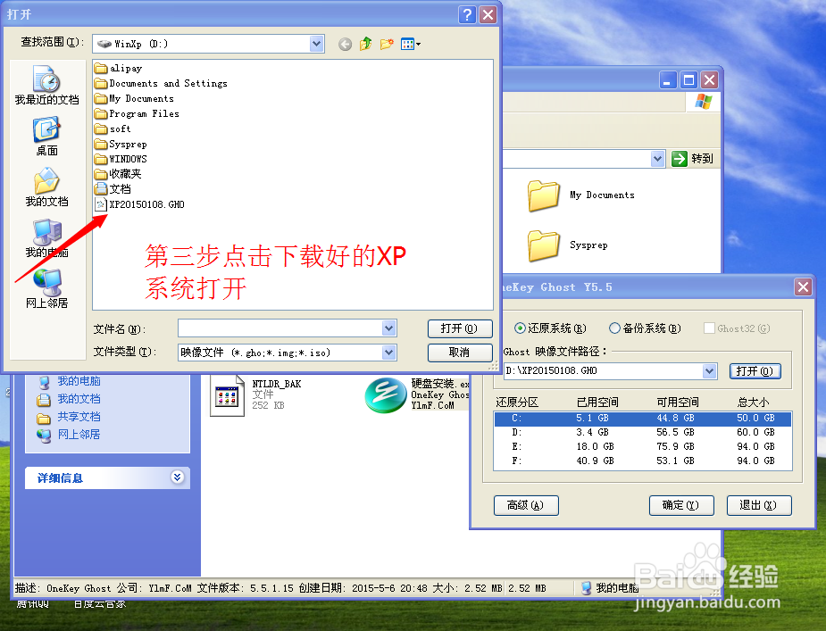The width and height of the screenshot is (826, 631).
Task: Click the Up One Level folder icon
Action: (364, 43)
